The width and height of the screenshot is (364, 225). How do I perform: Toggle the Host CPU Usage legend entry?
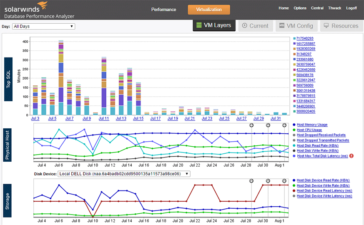coord(309,130)
